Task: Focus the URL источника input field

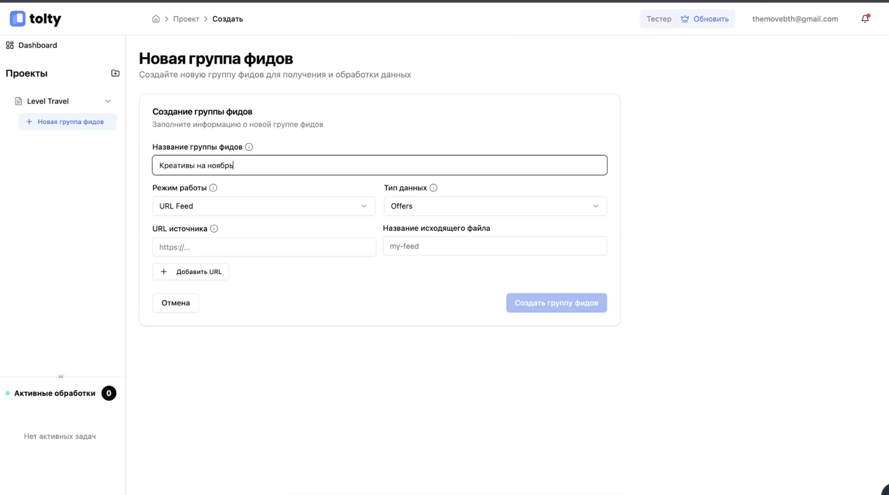Action: pyautogui.click(x=264, y=247)
